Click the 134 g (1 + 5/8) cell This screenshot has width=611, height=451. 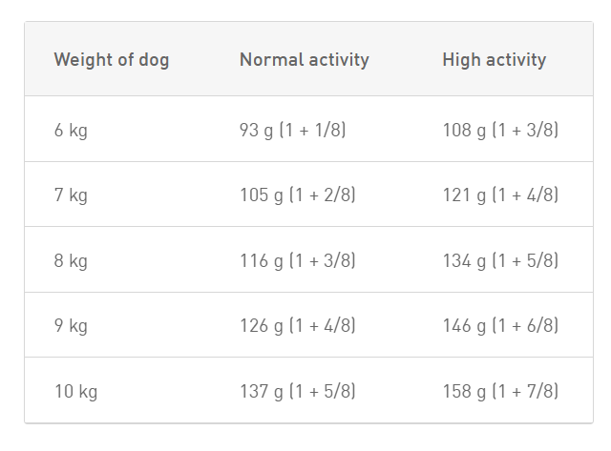500,260
